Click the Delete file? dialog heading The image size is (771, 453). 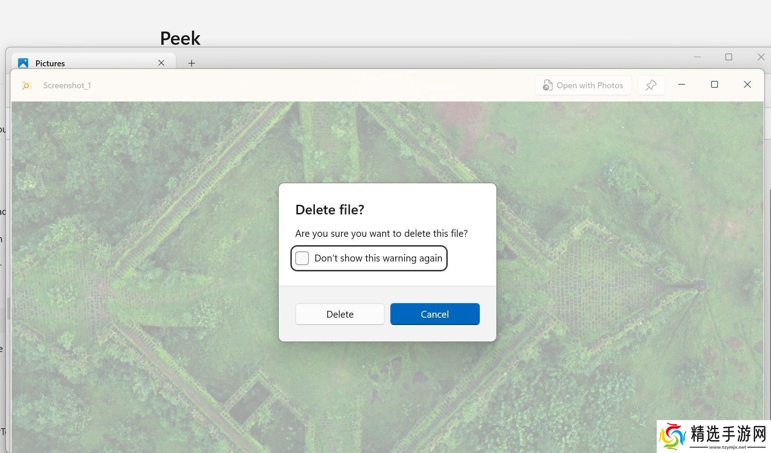pos(330,210)
